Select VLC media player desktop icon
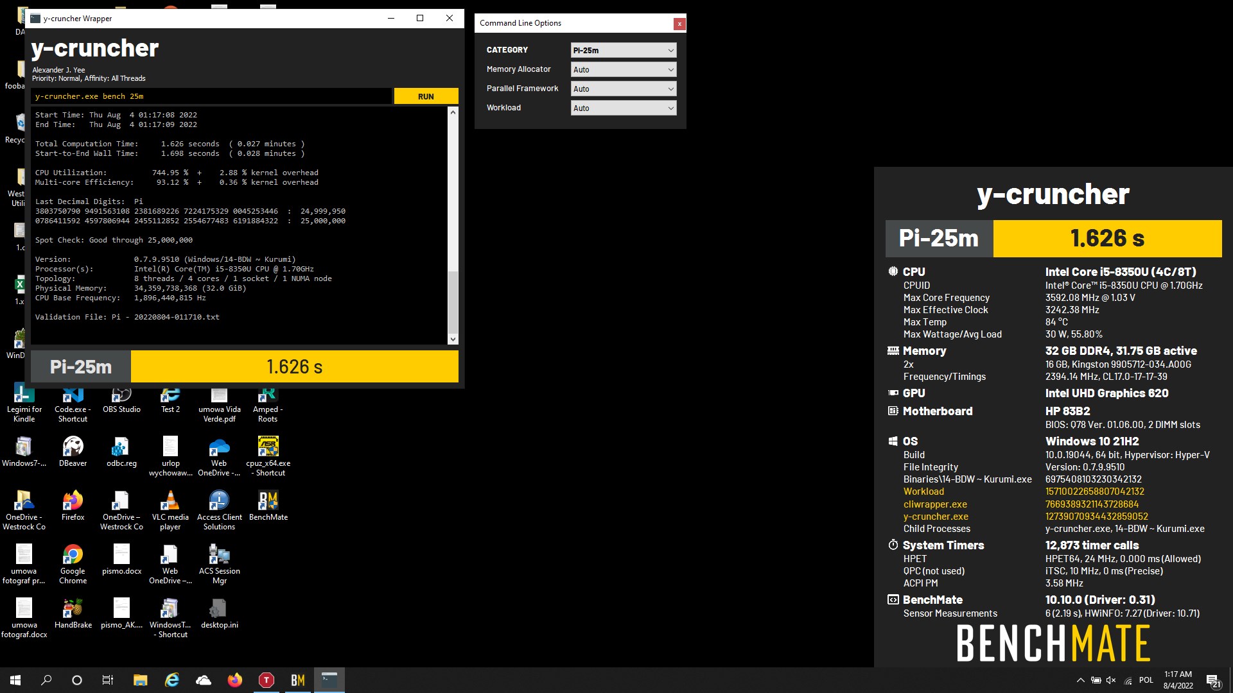Viewport: 1233px width, 693px height. (x=170, y=510)
